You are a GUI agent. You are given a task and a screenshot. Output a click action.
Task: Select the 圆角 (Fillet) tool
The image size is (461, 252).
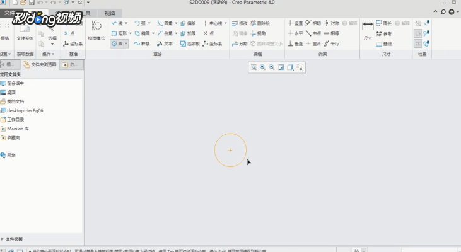click(x=165, y=23)
